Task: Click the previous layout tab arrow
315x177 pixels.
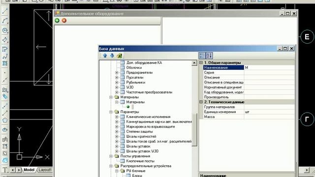Action: coord(13,170)
